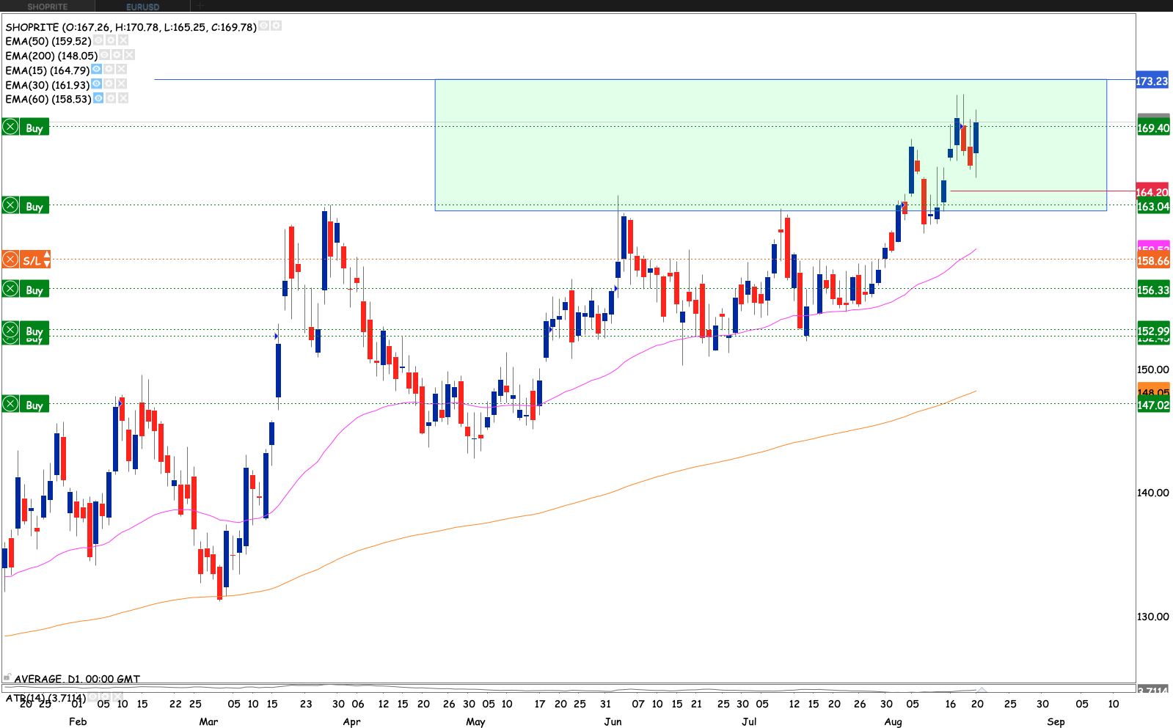
Task: Switch to the EURUSD chart tab
Action: click(x=142, y=7)
